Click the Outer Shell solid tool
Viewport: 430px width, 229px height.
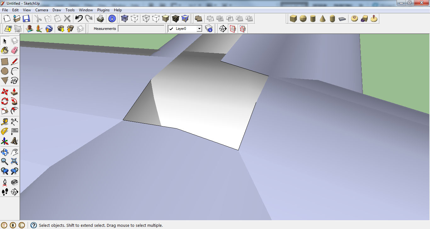[198, 19]
